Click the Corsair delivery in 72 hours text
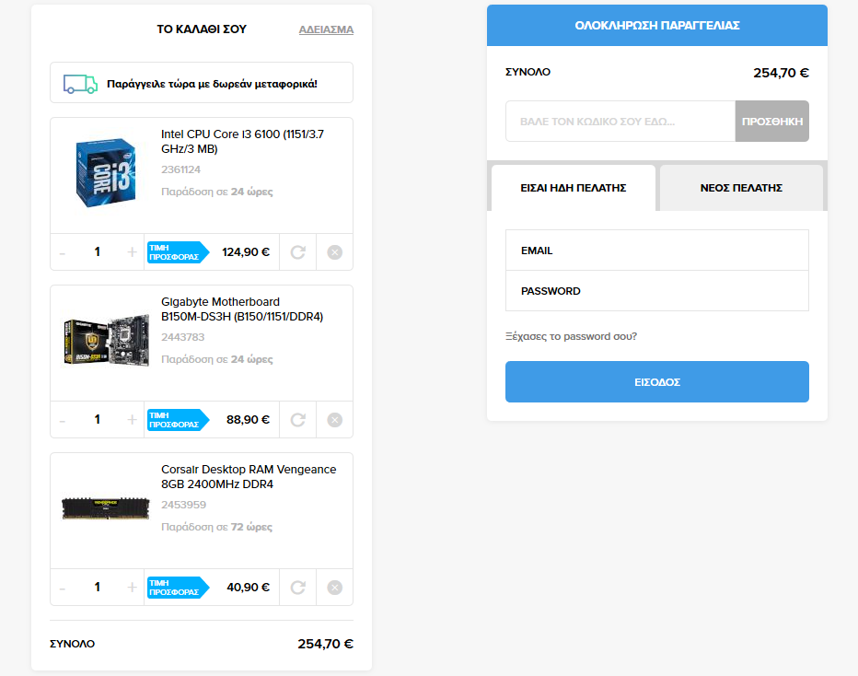858x676 pixels. coord(216,527)
